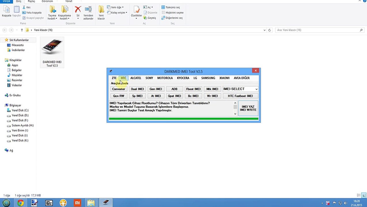Select Masaüstü in navigation pane
This screenshot has height=207, width=367.
pyautogui.click(x=18, y=45)
